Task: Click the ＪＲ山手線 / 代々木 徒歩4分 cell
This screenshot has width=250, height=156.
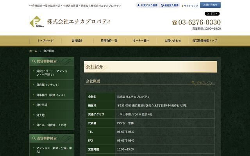Action: point(165,114)
